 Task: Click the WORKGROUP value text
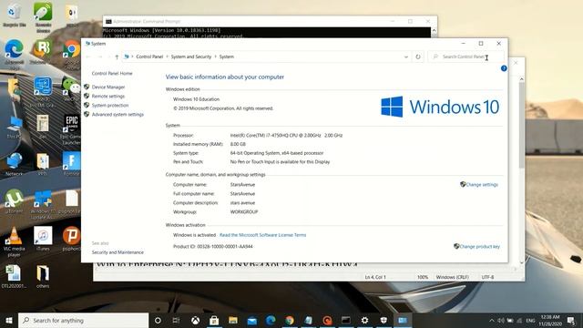coord(244,212)
